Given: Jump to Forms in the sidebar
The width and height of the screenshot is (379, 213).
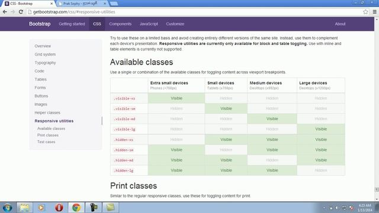Looking at the screenshot, I should tap(40, 88).
